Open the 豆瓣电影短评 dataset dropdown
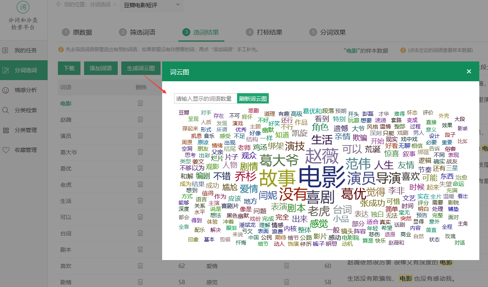 152,5
